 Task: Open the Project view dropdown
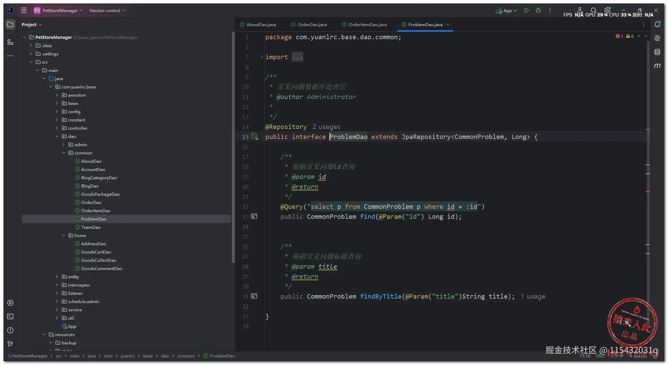[x=32, y=24]
